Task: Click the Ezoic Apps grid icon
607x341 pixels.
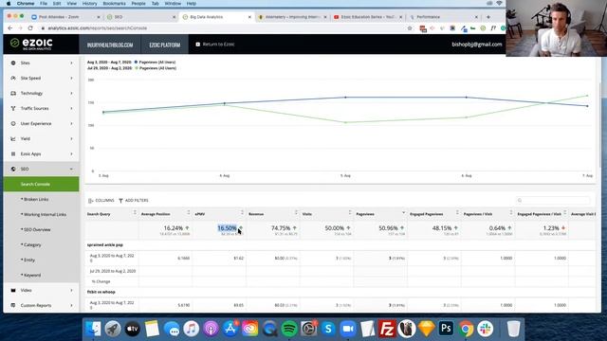Action: click(13, 153)
